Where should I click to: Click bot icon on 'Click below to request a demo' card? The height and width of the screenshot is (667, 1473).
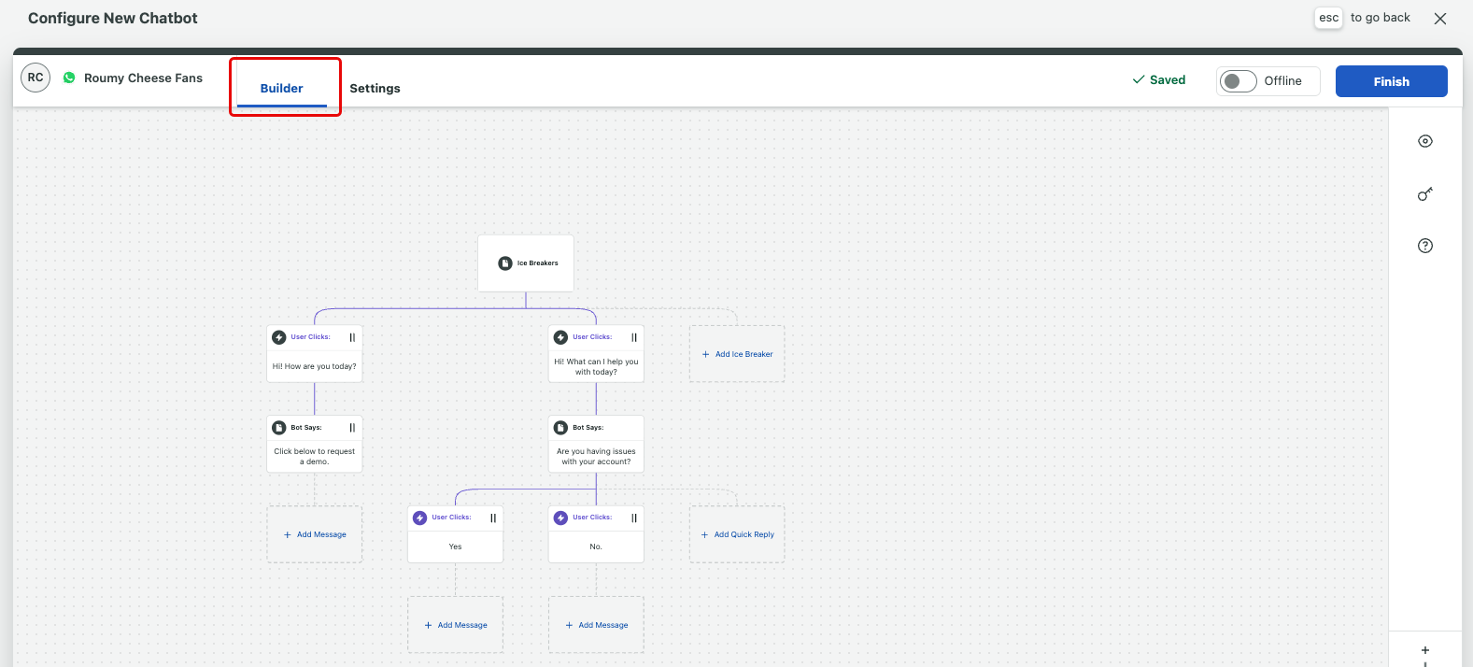pyautogui.click(x=278, y=428)
